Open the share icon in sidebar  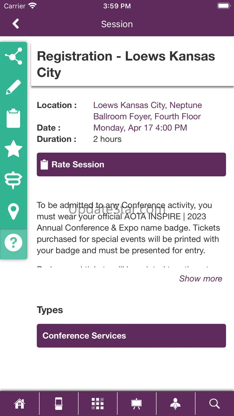(x=13, y=56)
